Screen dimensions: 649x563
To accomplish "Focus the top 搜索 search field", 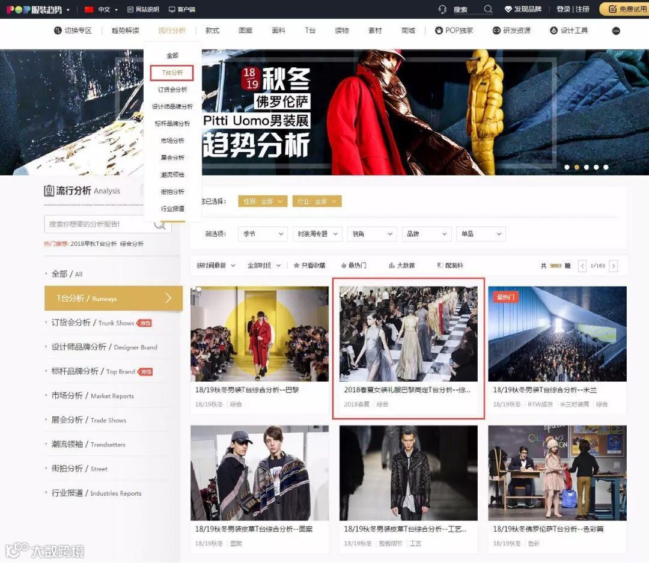I will click(x=466, y=9).
